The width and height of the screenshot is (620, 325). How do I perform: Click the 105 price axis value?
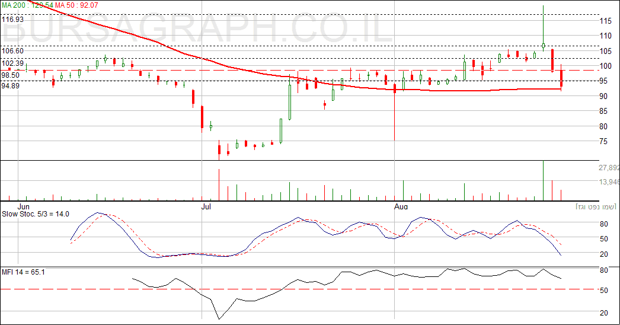pyautogui.click(x=605, y=51)
